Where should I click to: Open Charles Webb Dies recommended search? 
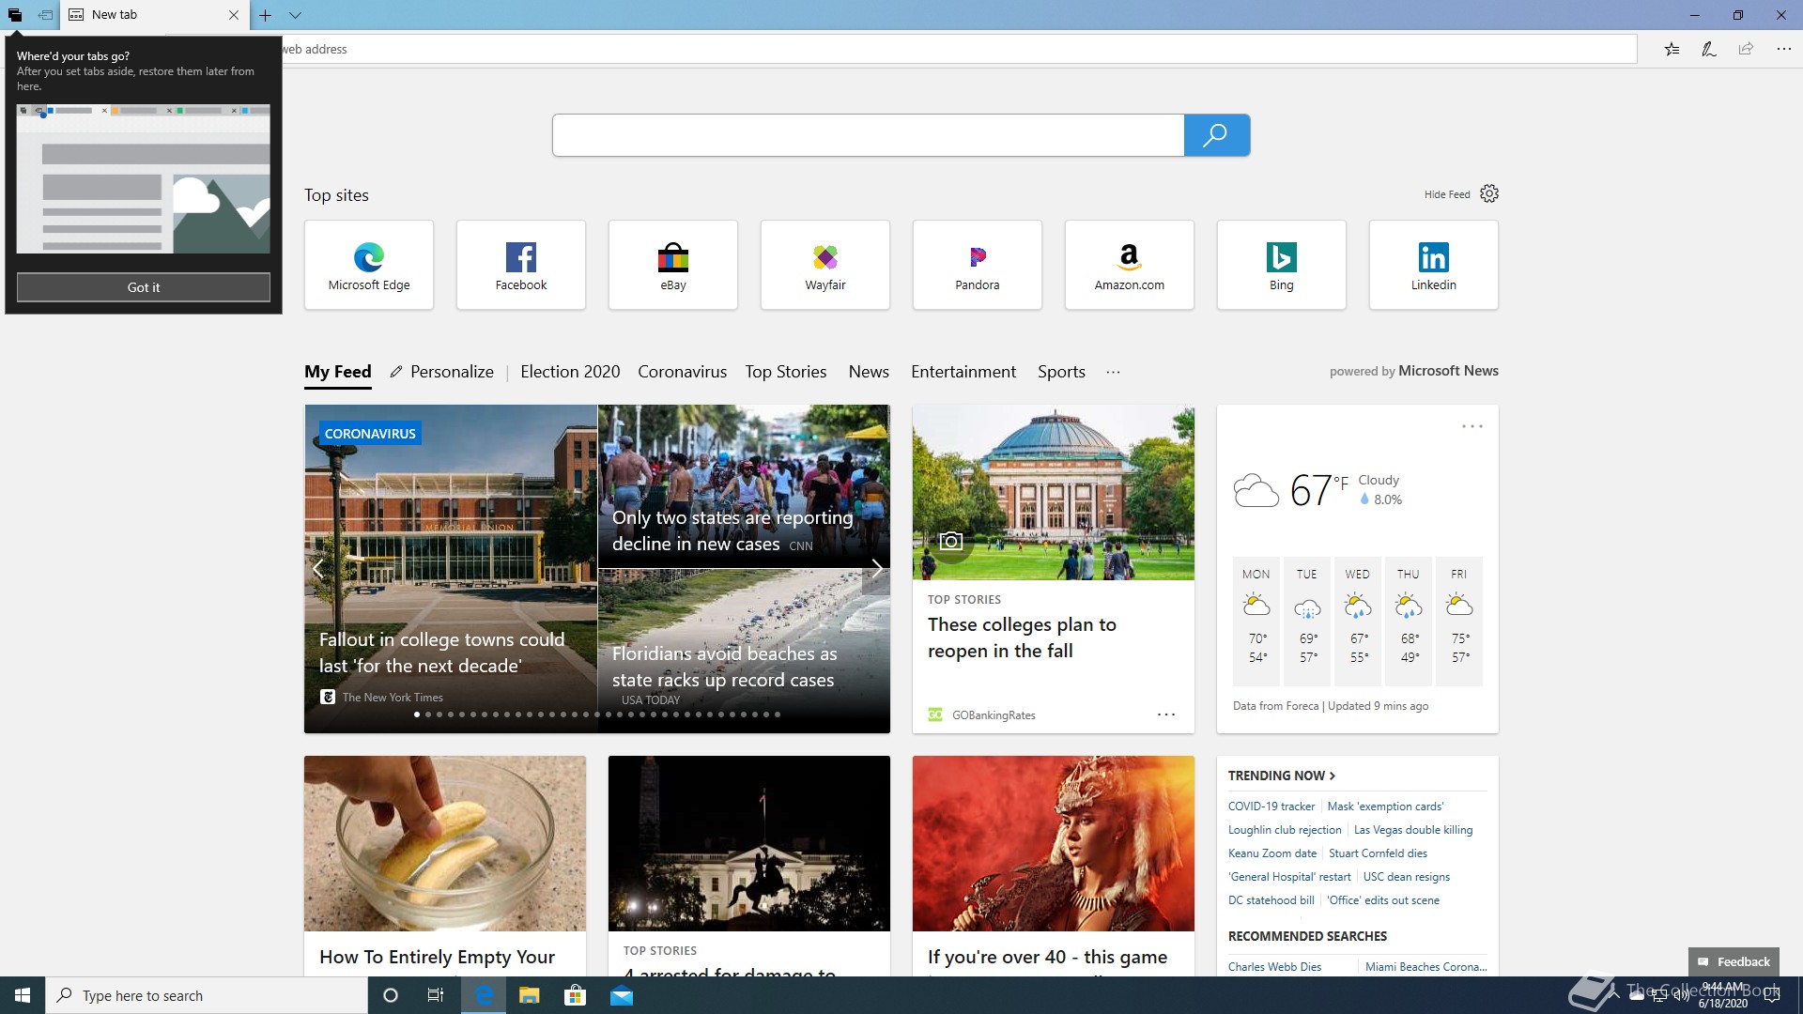tap(1274, 966)
